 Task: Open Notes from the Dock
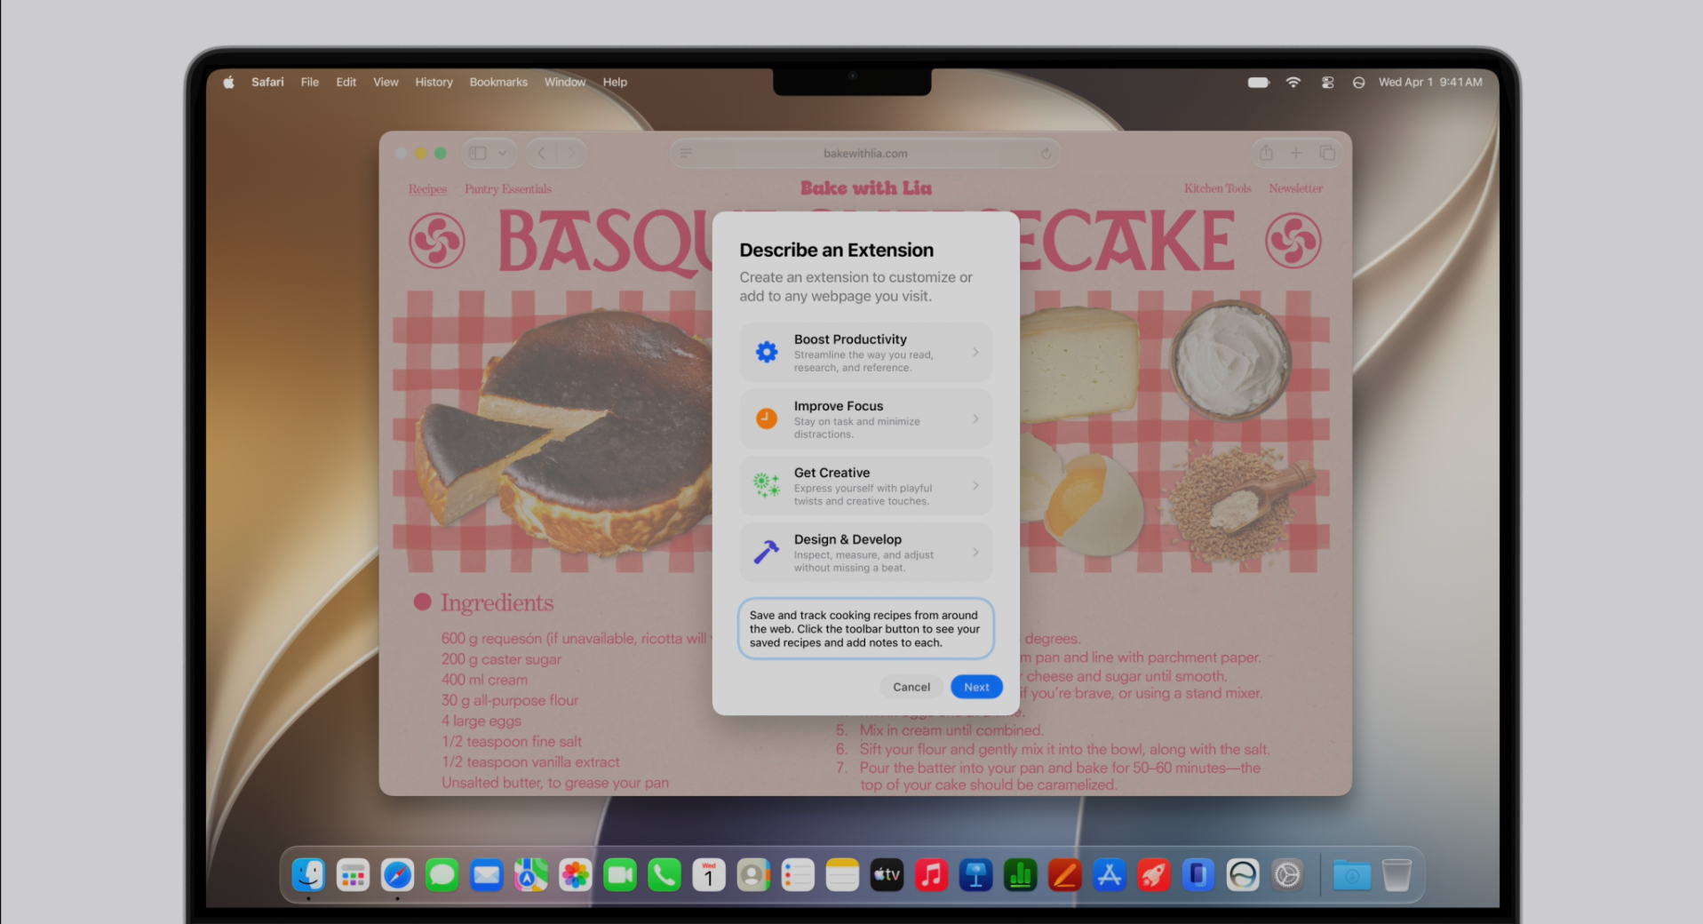[842, 876]
